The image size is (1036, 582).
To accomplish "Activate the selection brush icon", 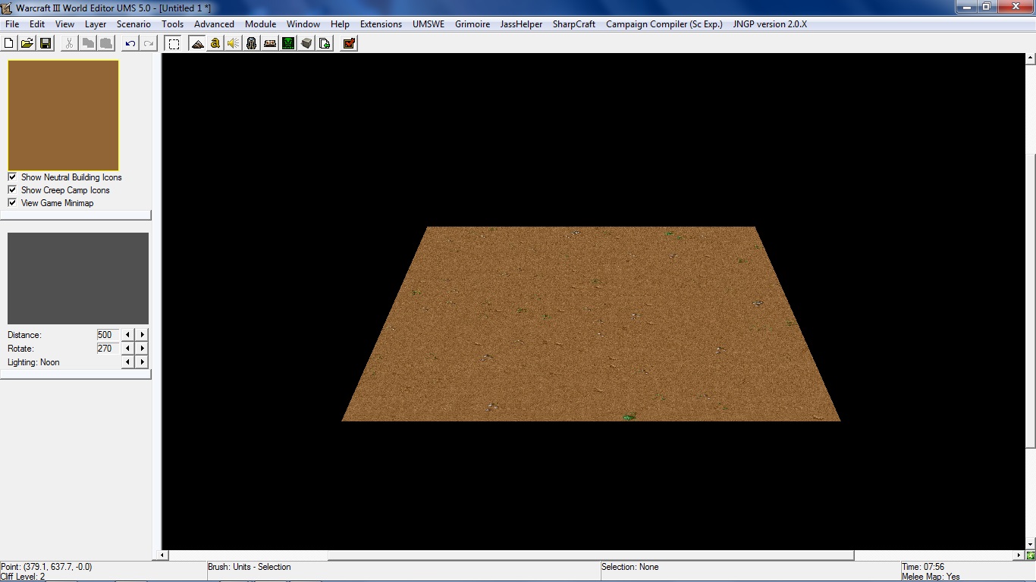I will (x=174, y=43).
